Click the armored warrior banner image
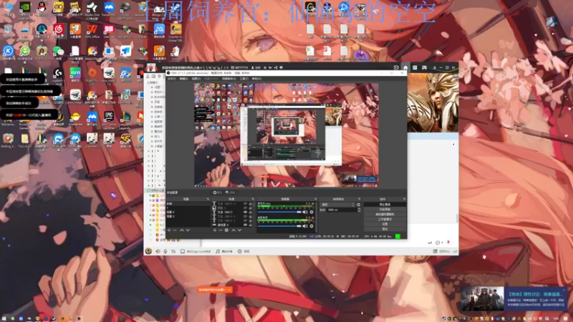The width and height of the screenshot is (573, 322). [x=433, y=102]
